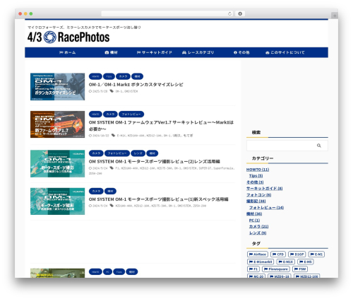Click フォトレビュー badge on ファームウェアVer1.7 post
The image size is (353, 299).
pyautogui.click(x=131, y=115)
